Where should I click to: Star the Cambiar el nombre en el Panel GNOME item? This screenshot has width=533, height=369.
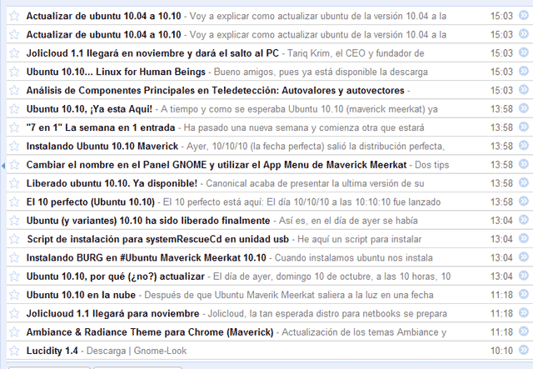tap(14, 165)
